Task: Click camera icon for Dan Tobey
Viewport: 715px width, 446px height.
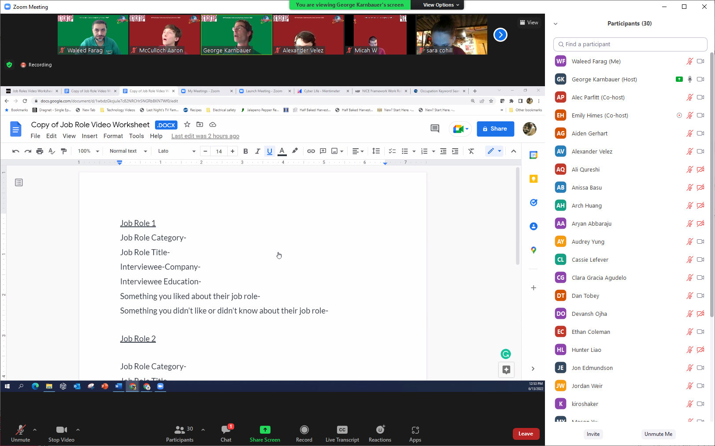Action: (x=700, y=296)
